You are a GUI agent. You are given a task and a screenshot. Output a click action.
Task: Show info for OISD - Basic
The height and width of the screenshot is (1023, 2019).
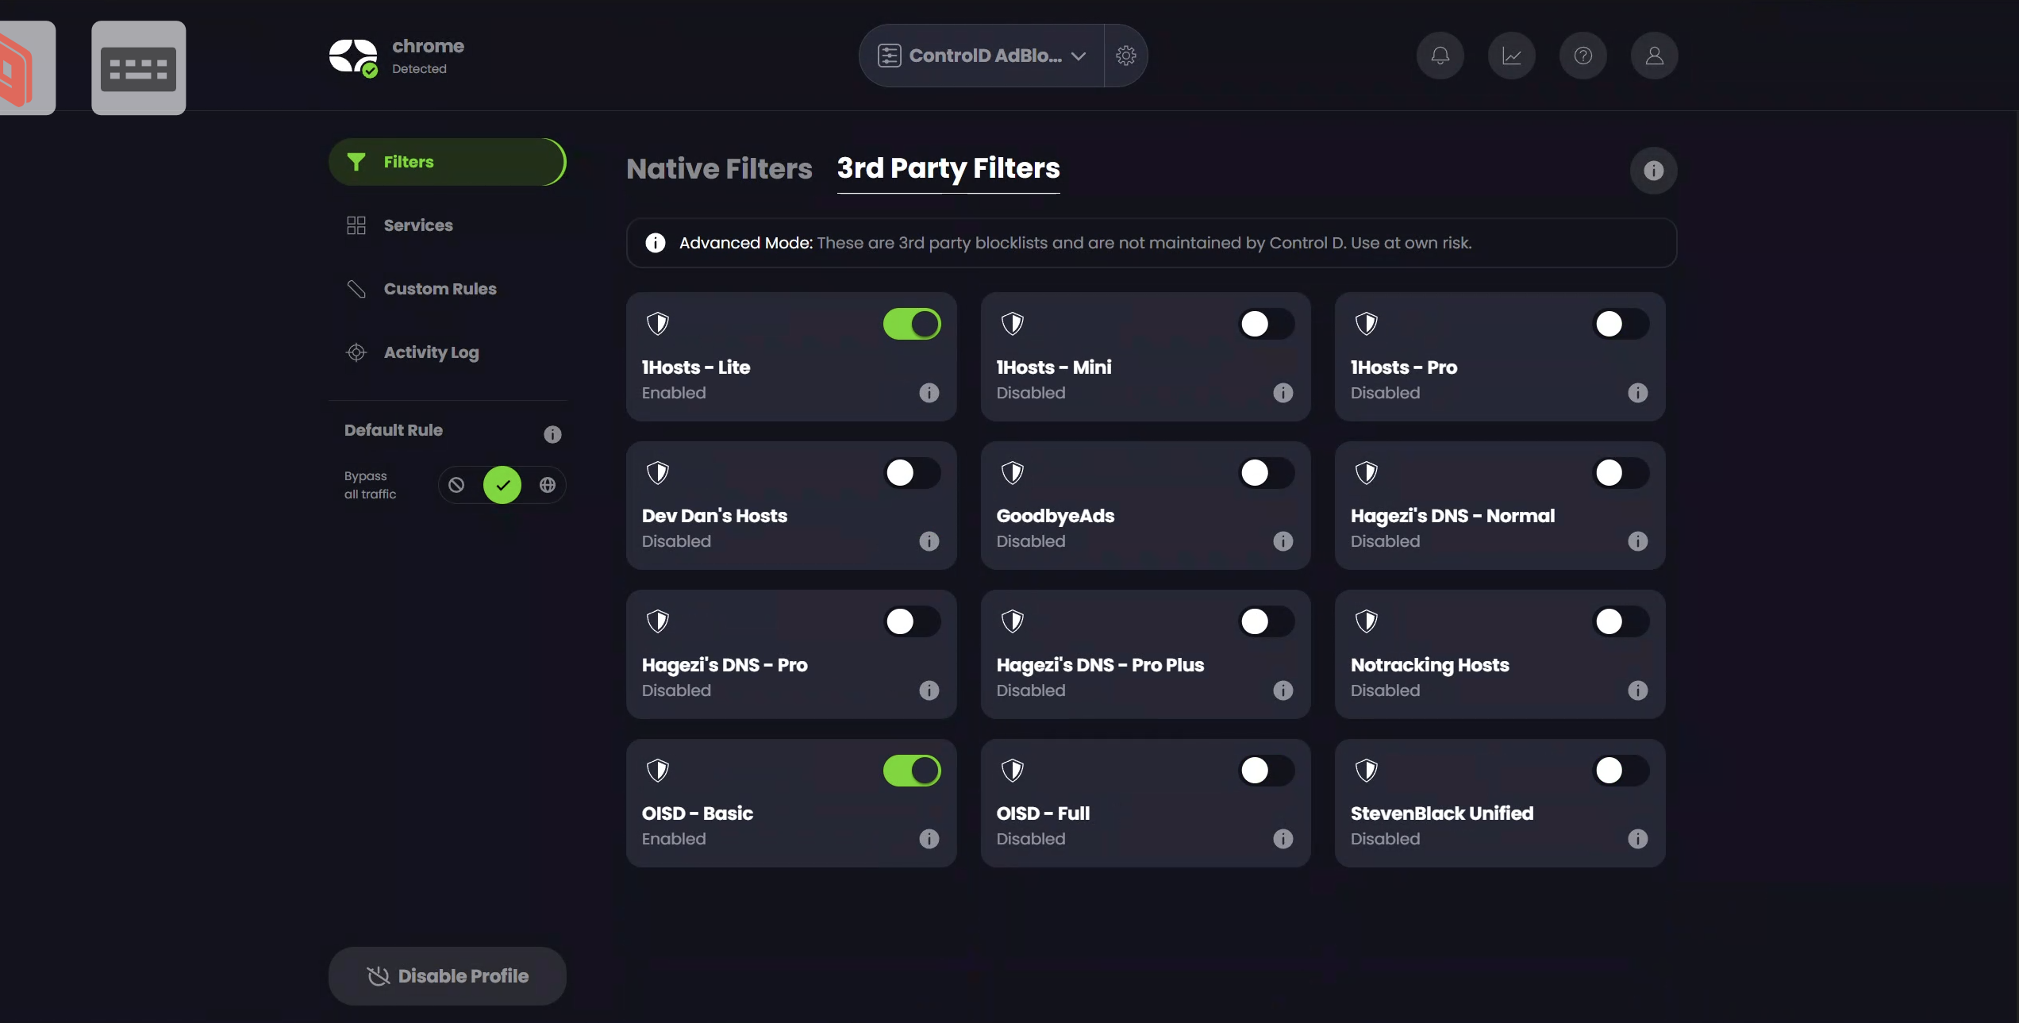[929, 839]
